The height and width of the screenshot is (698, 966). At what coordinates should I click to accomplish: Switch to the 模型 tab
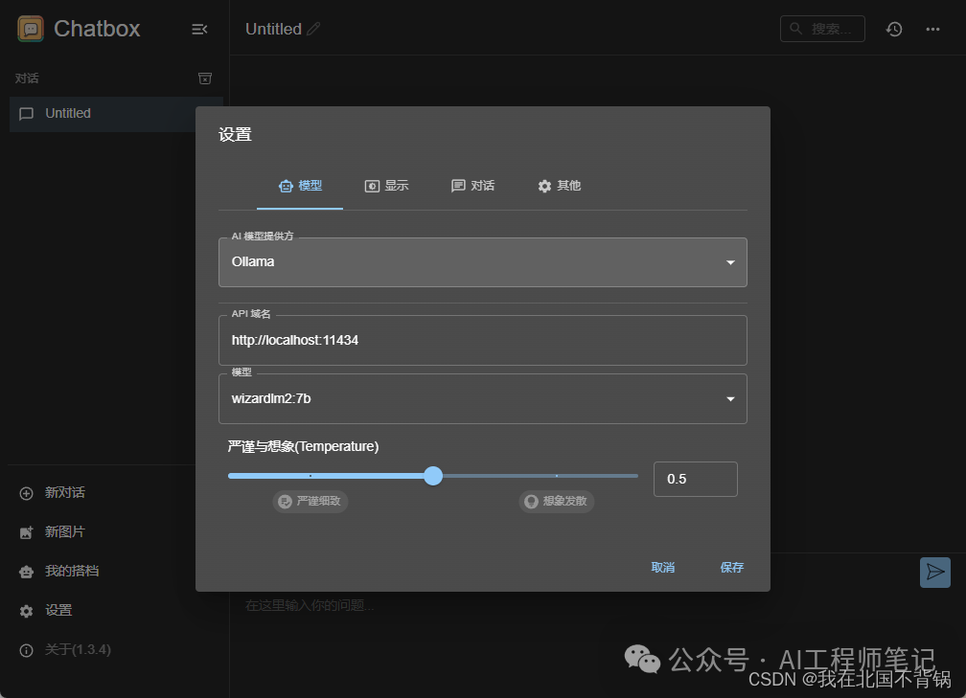tap(300, 186)
